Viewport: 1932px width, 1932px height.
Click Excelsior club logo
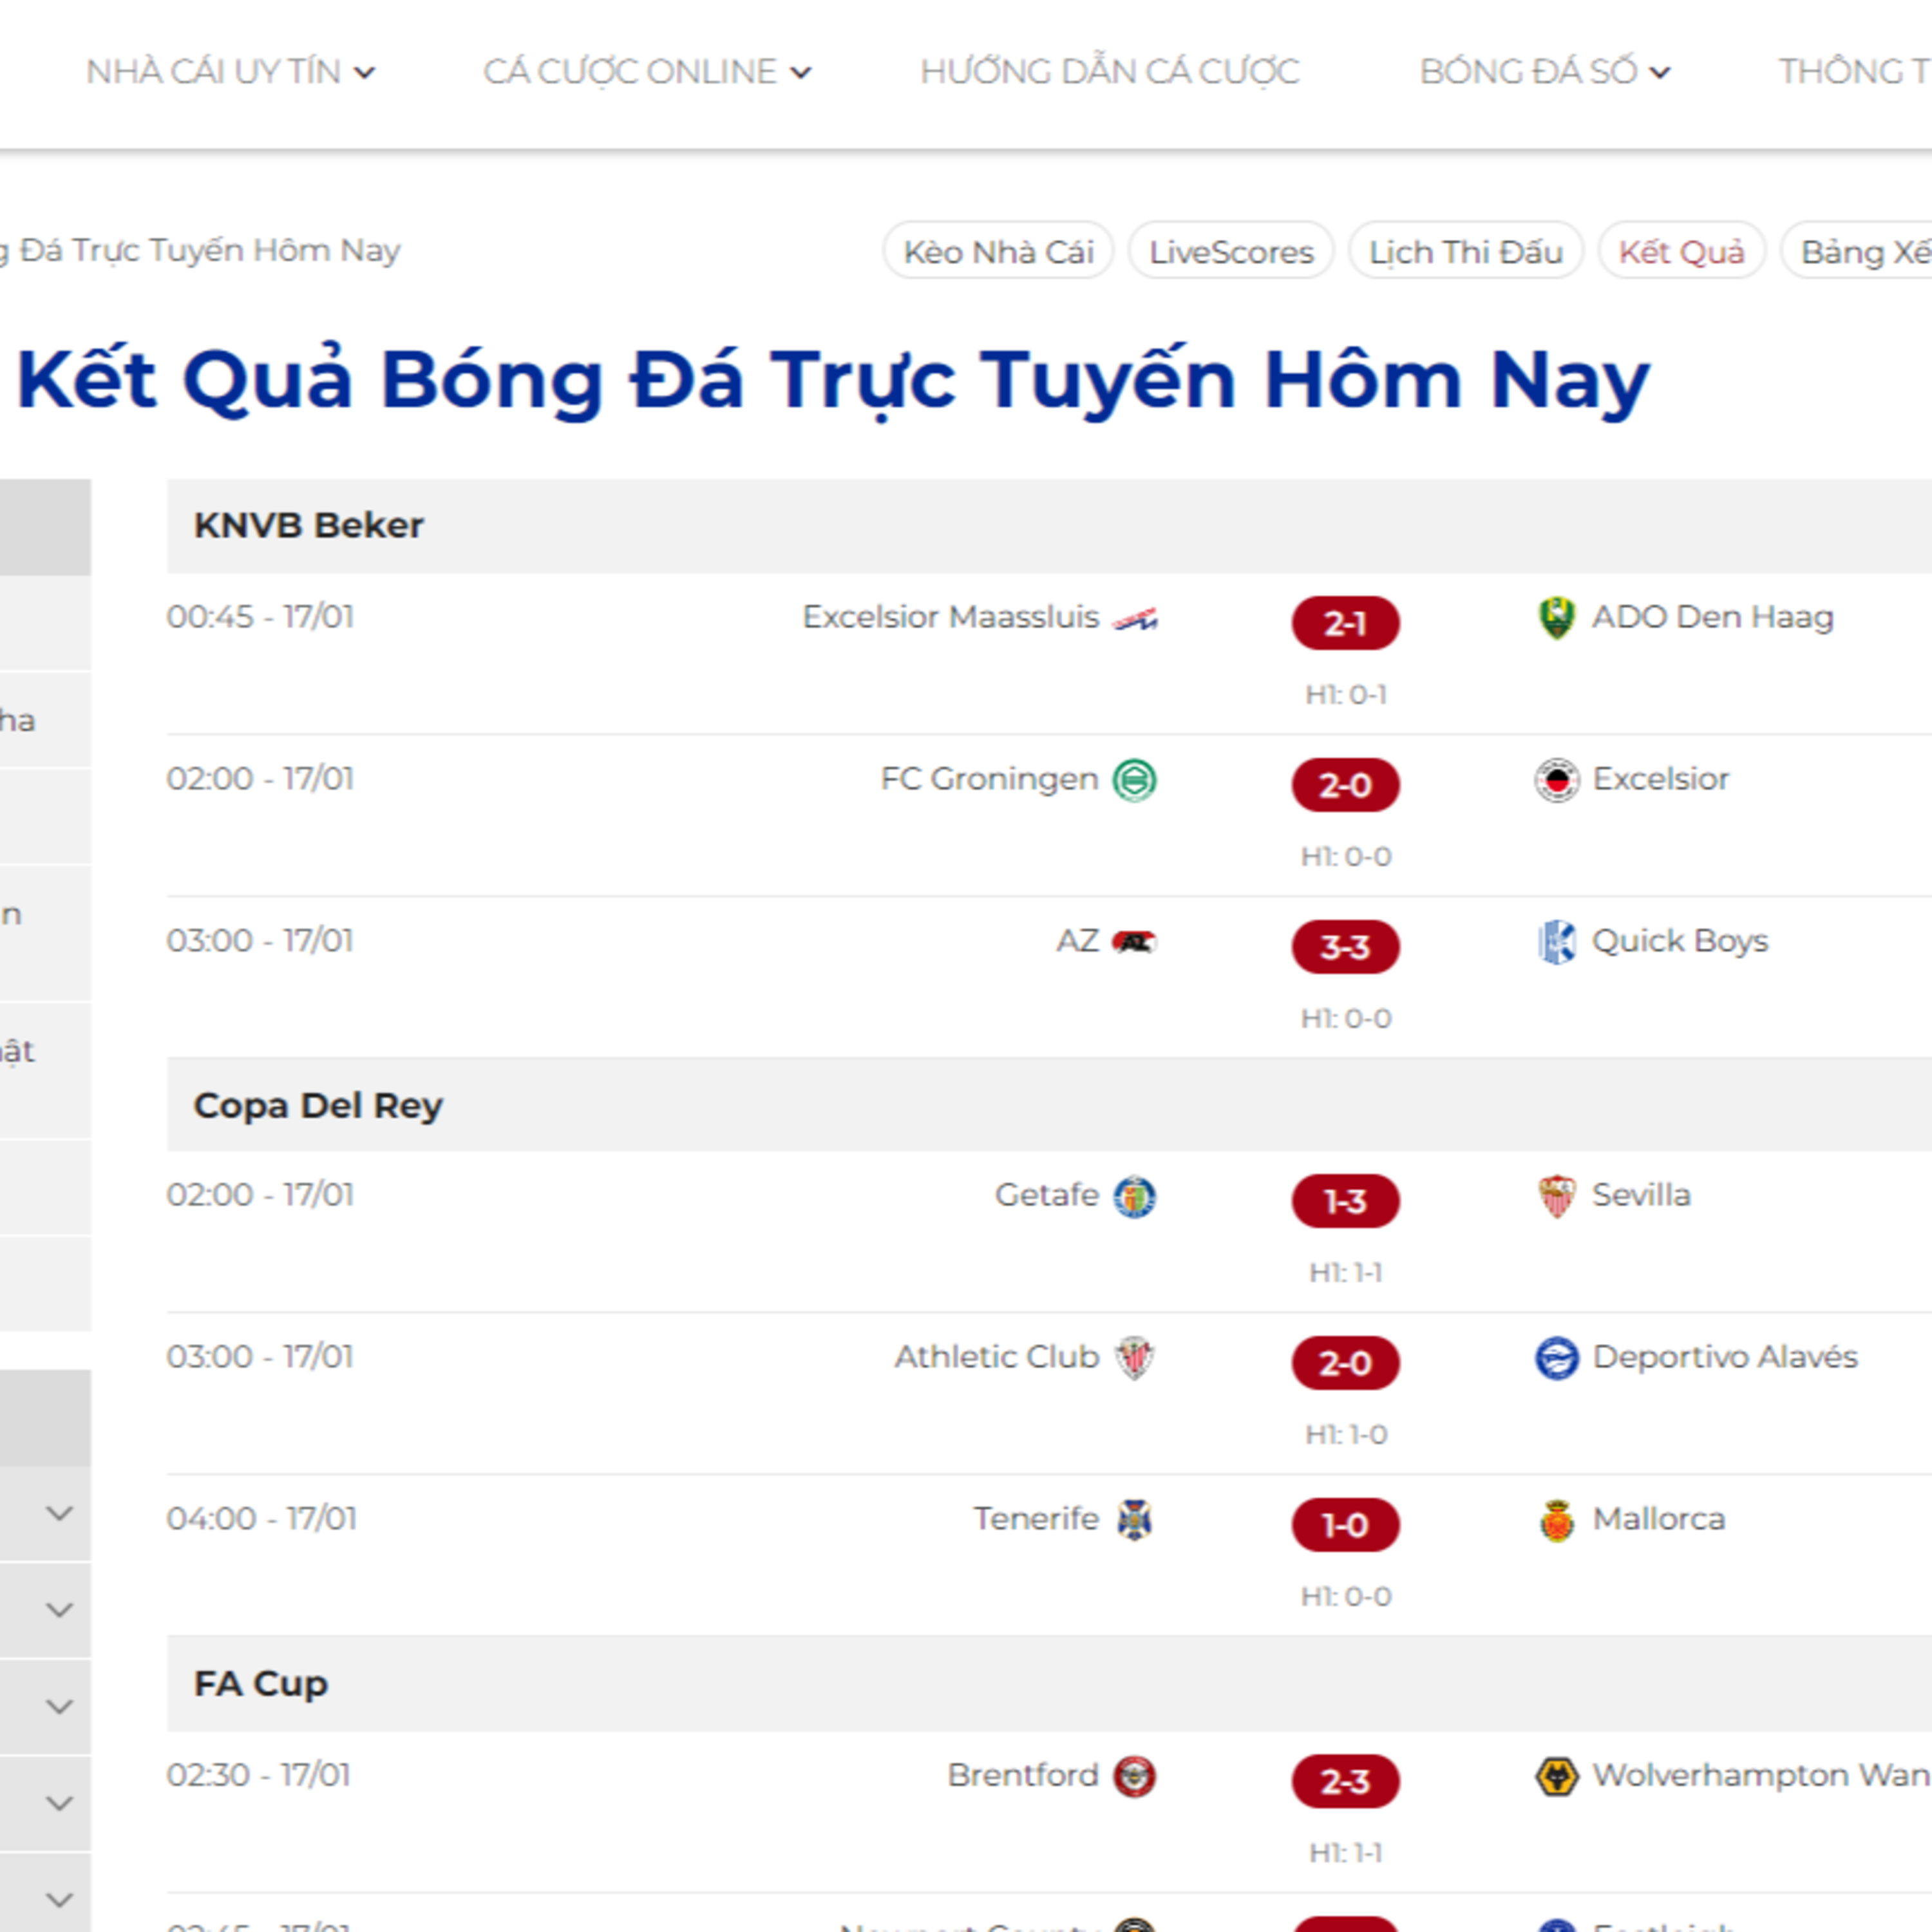coord(1556,780)
